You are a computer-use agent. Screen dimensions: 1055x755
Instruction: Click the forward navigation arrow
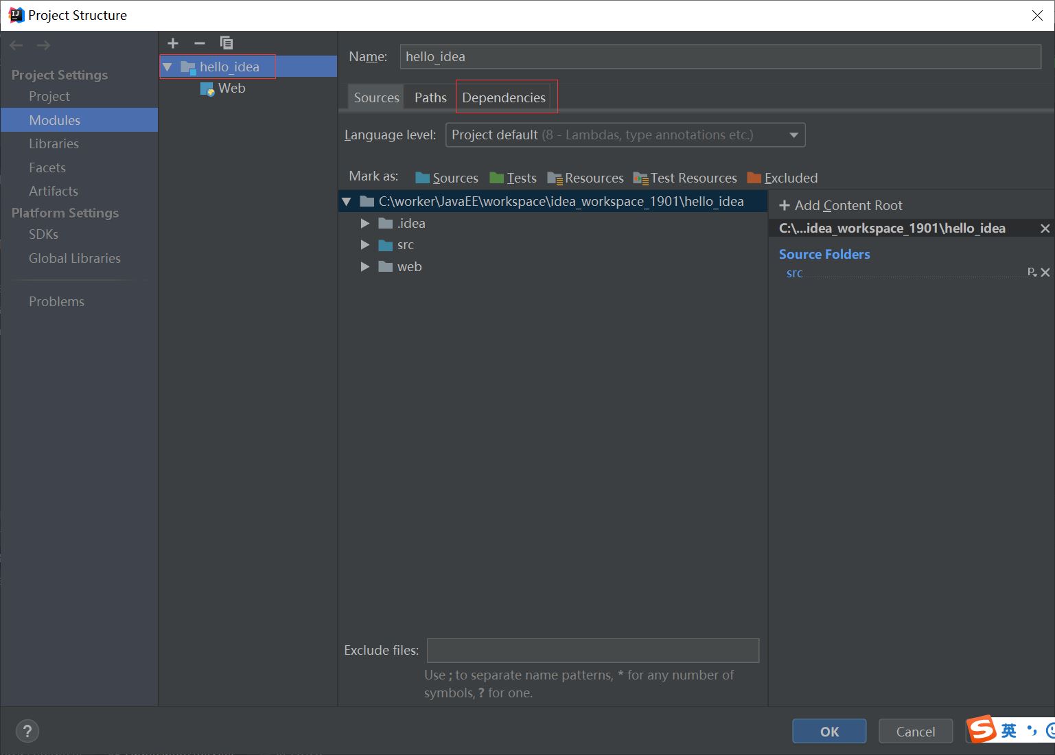pos(44,45)
